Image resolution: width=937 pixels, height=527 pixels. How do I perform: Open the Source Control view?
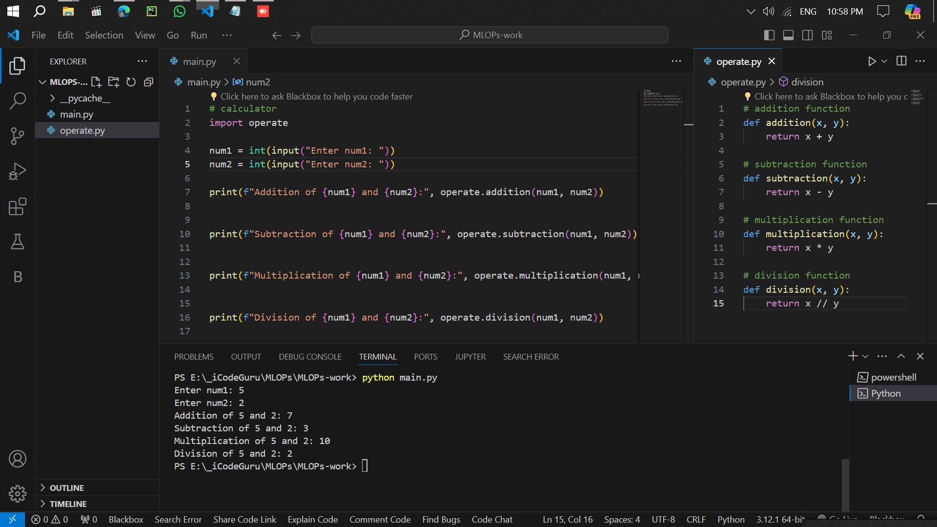point(18,136)
